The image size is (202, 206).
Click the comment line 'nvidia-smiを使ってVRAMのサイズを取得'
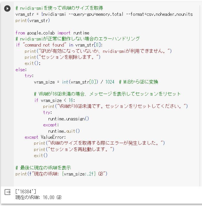(x=59, y=8)
